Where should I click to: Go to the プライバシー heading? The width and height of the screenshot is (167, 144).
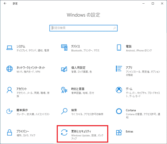[22, 131]
